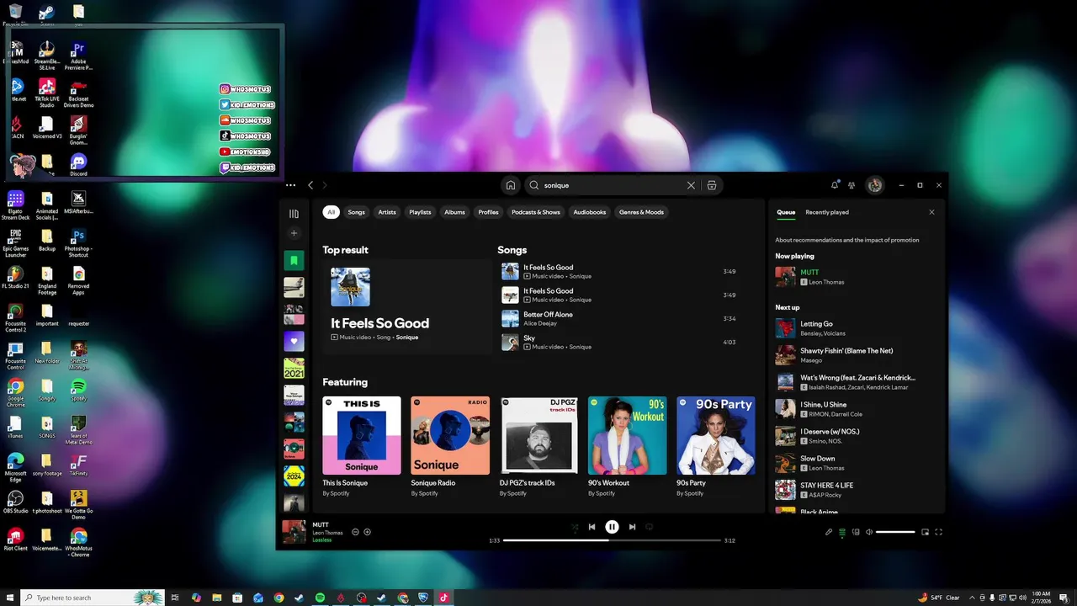The height and width of the screenshot is (606, 1077).
Task: Toggle lyrics microphone icon
Action: [829, 532]
